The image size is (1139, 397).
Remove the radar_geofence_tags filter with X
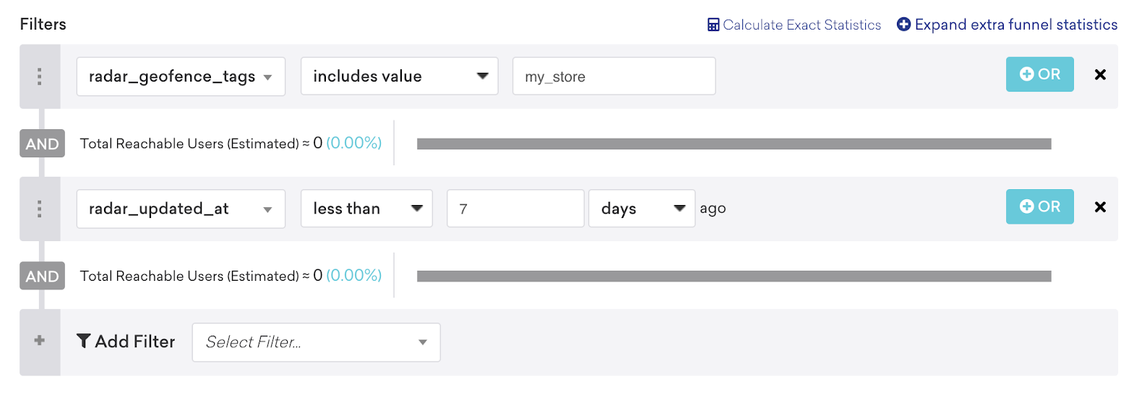1100,74
